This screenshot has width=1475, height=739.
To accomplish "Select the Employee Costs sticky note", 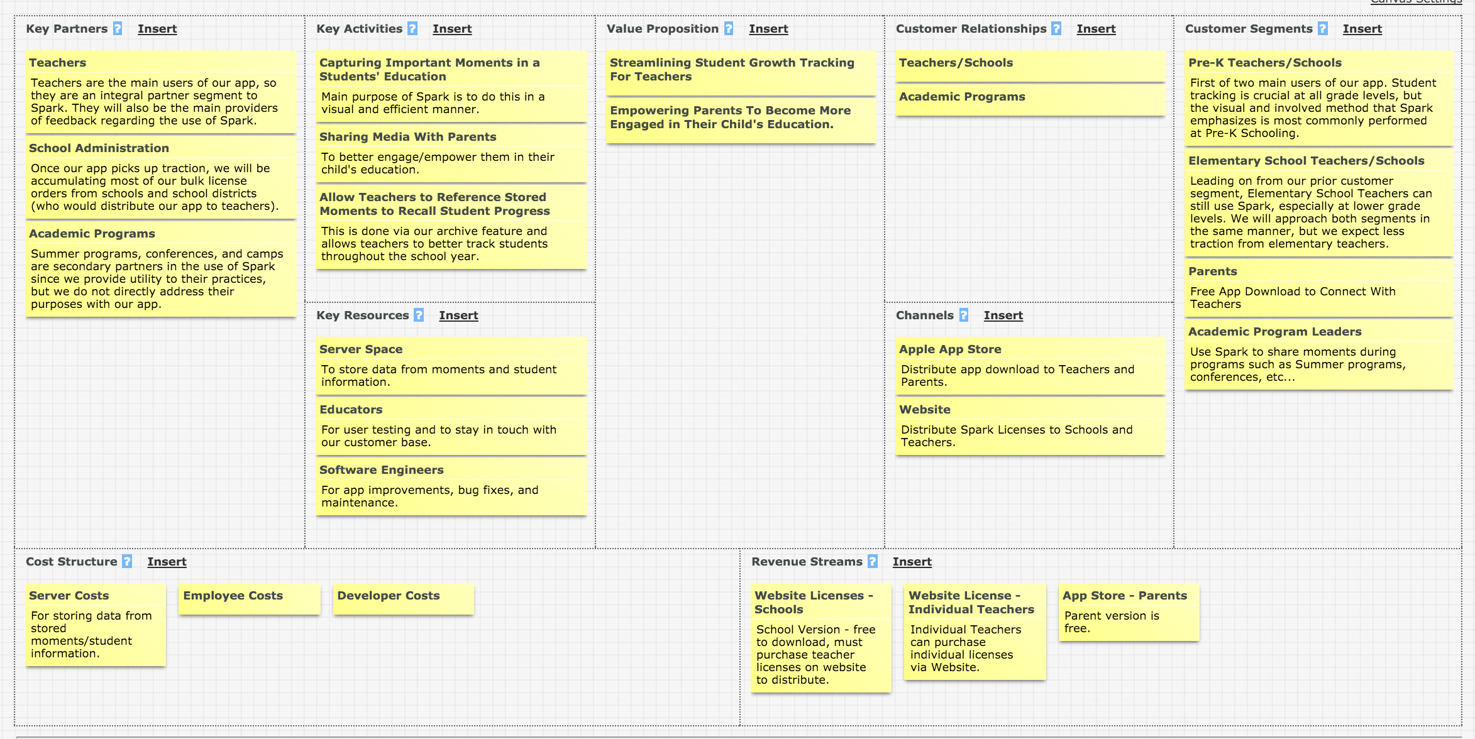I will (249, 598).
